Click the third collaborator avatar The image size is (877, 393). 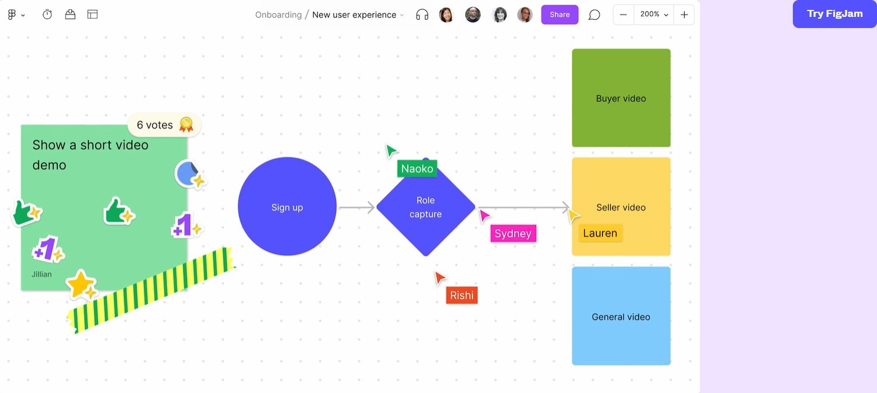point(499,15)
